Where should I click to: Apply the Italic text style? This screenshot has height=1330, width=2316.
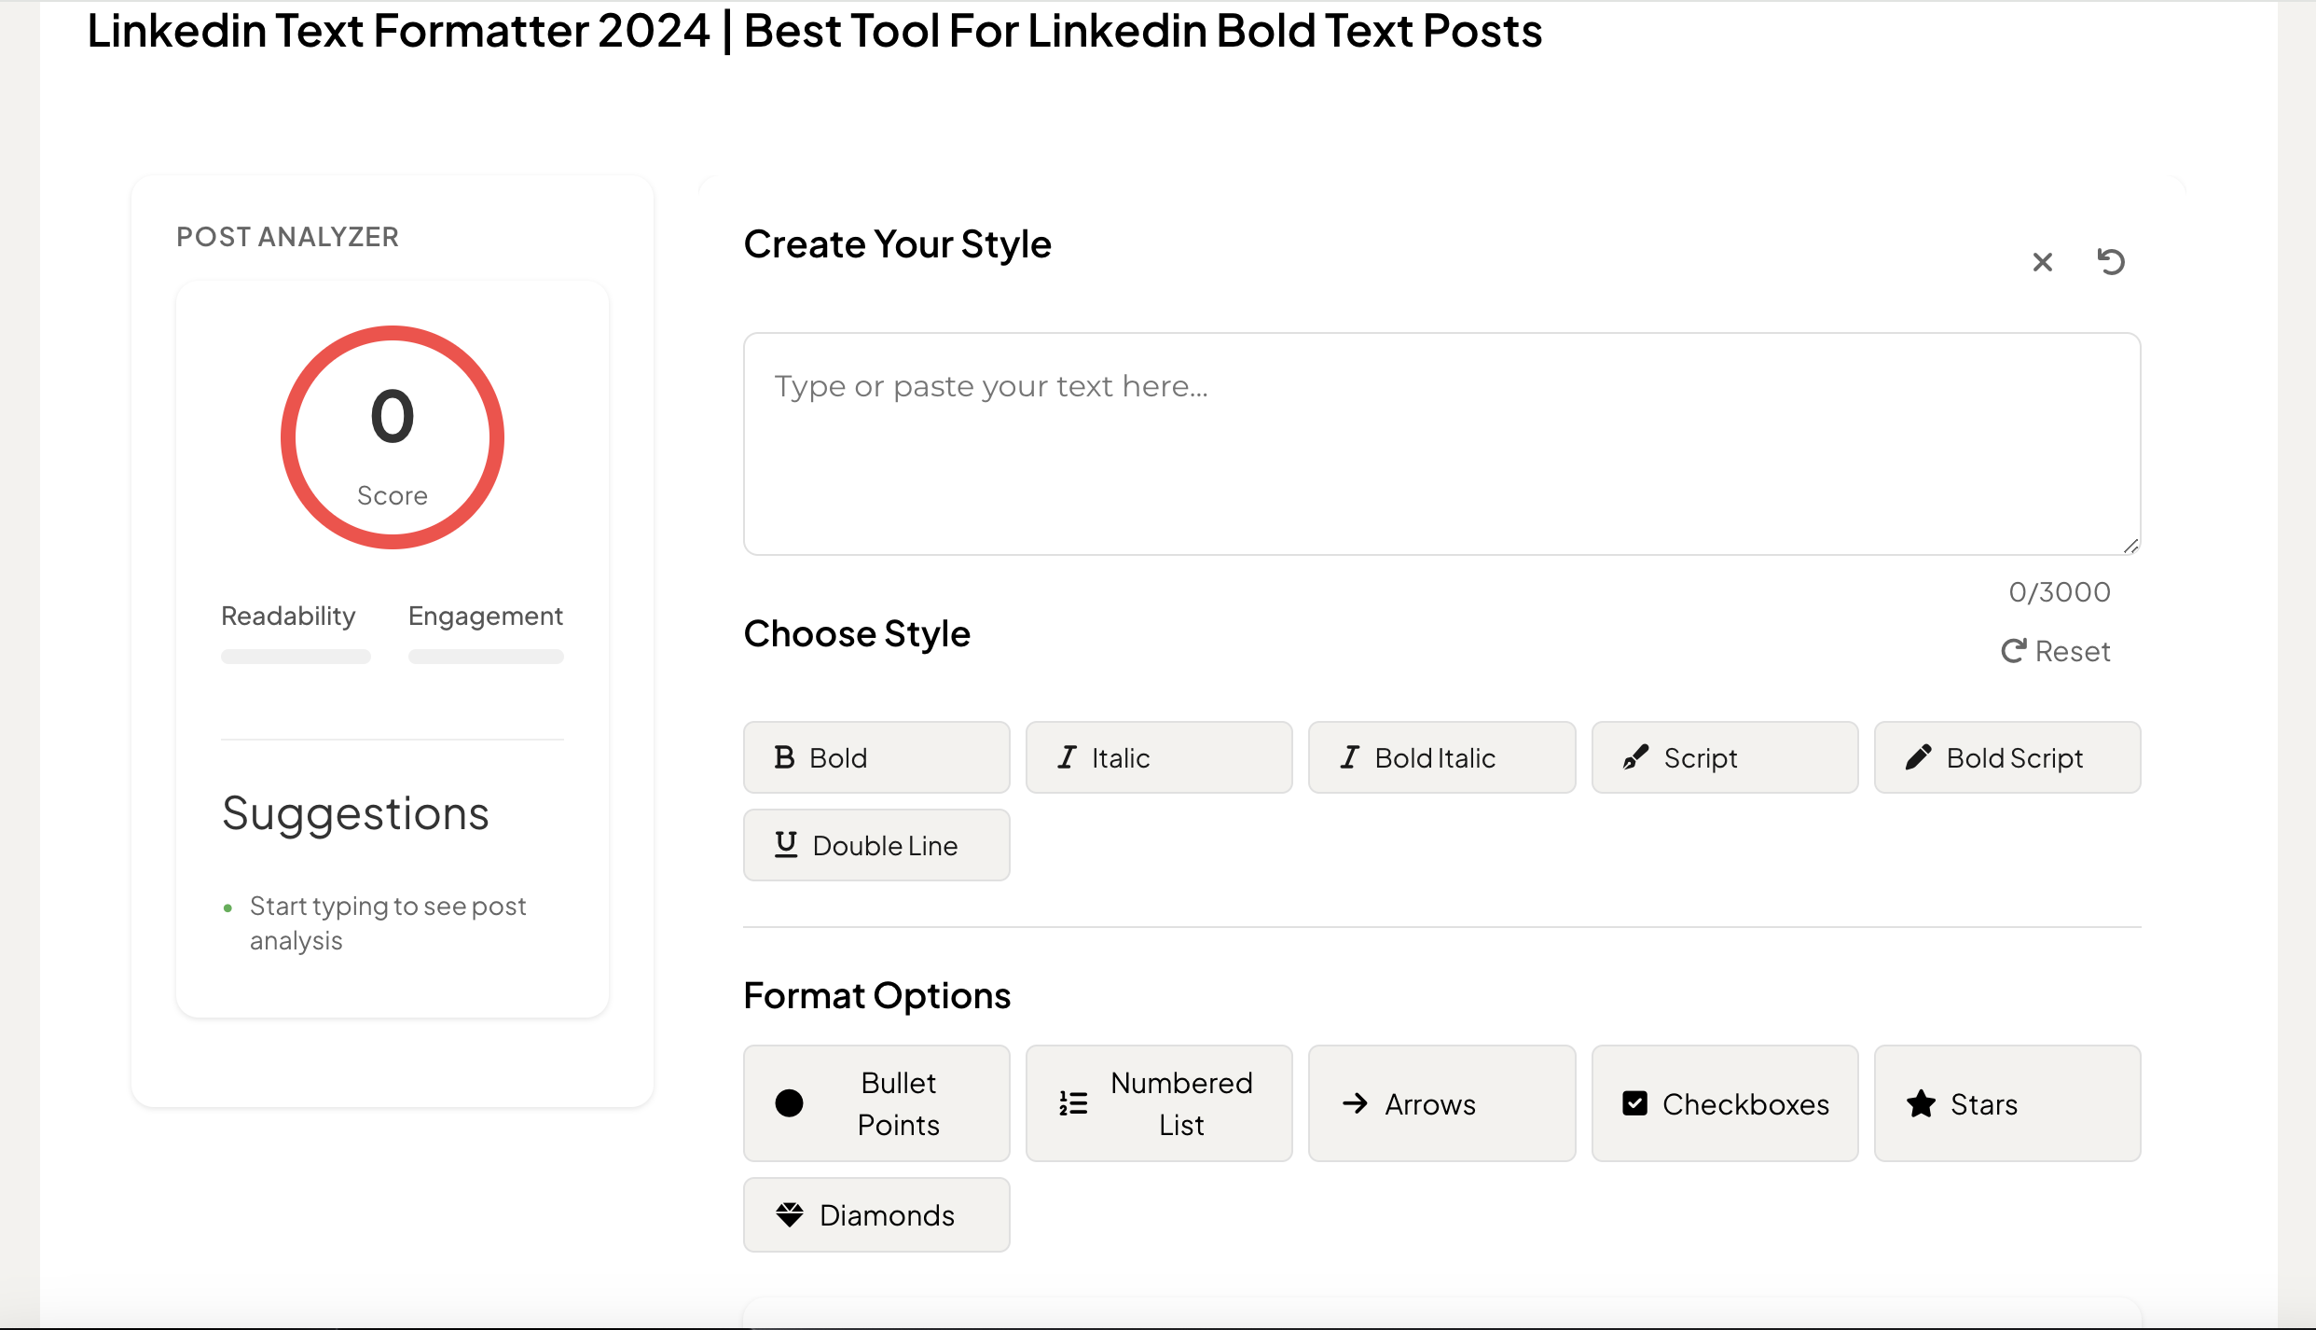[1159, 757]
